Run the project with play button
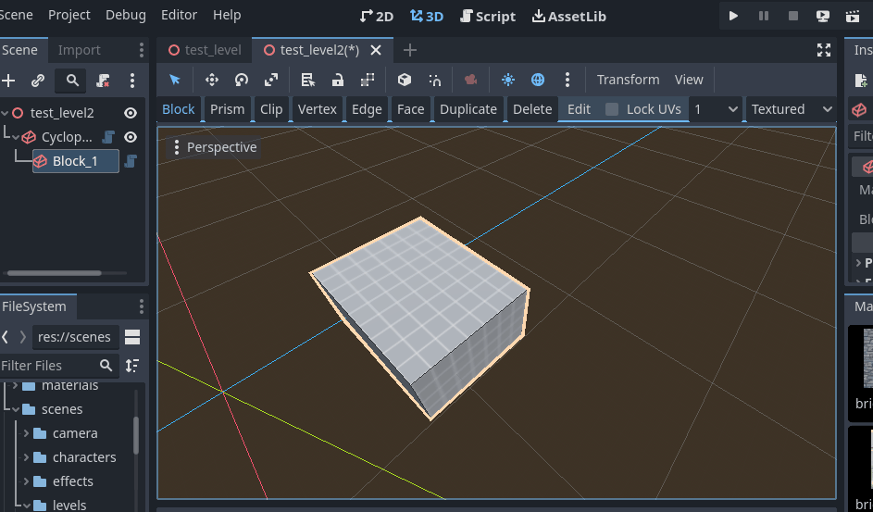The width and height of the screenshot is (873, 512). 733,16
